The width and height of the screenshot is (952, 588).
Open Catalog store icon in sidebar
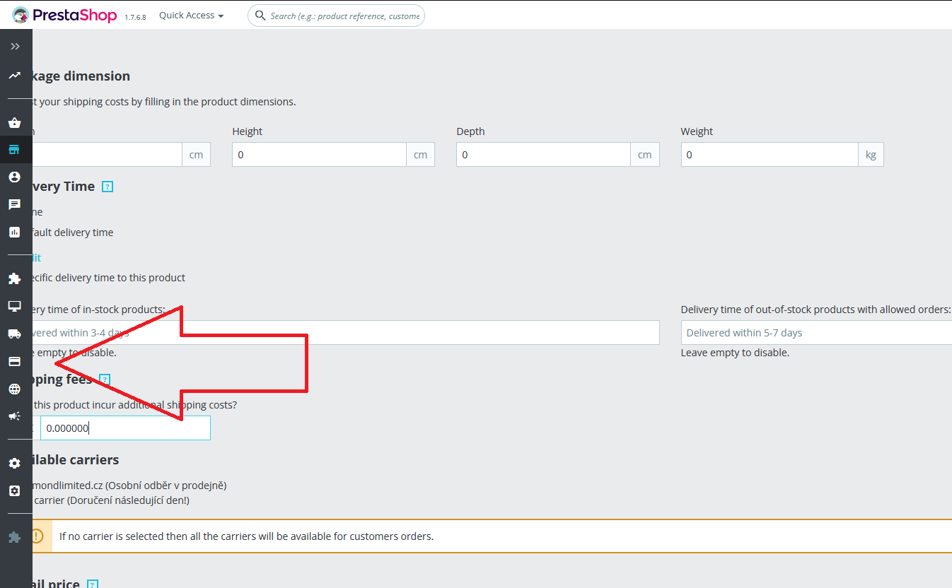[15, 150]
